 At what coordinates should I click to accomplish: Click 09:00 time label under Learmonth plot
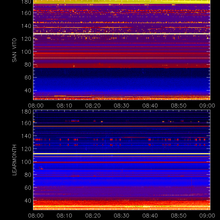207,216
